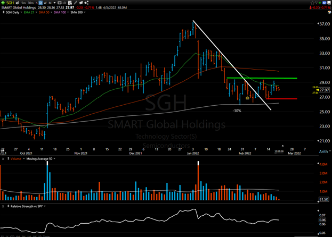332x237 pixels.
Task: Click the 48.0M value in header
Action: pos(122,7)
